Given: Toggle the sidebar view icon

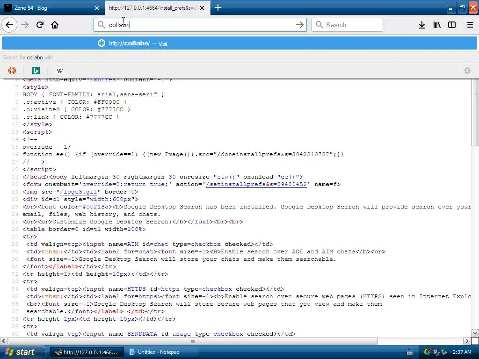Looking at the screenshot, I should (452, 25).
